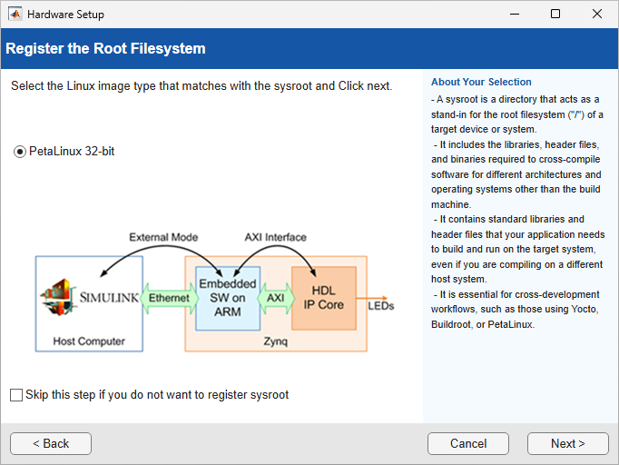Click the HDL IP Core block
Screen dimensions: 619x465
click(324, 298)
